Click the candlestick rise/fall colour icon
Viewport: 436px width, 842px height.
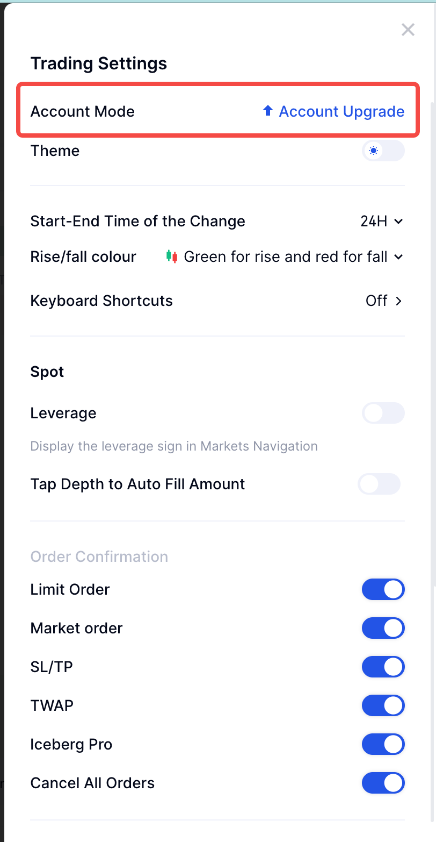[171, 256]
